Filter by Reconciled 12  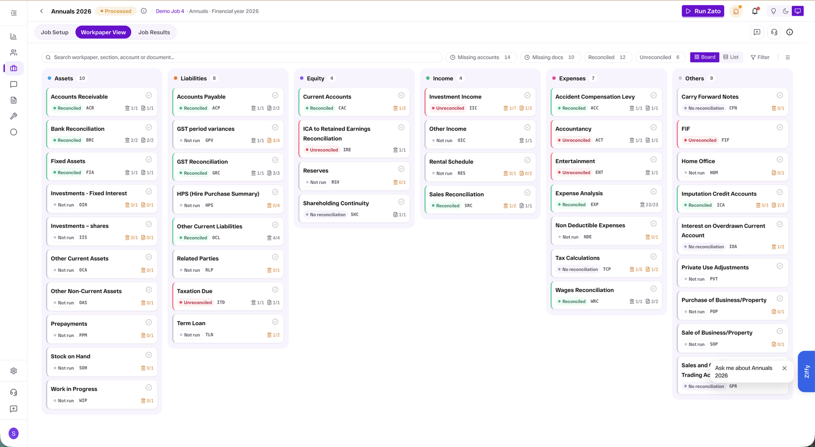pyautogui.click(x=607, y=58)
